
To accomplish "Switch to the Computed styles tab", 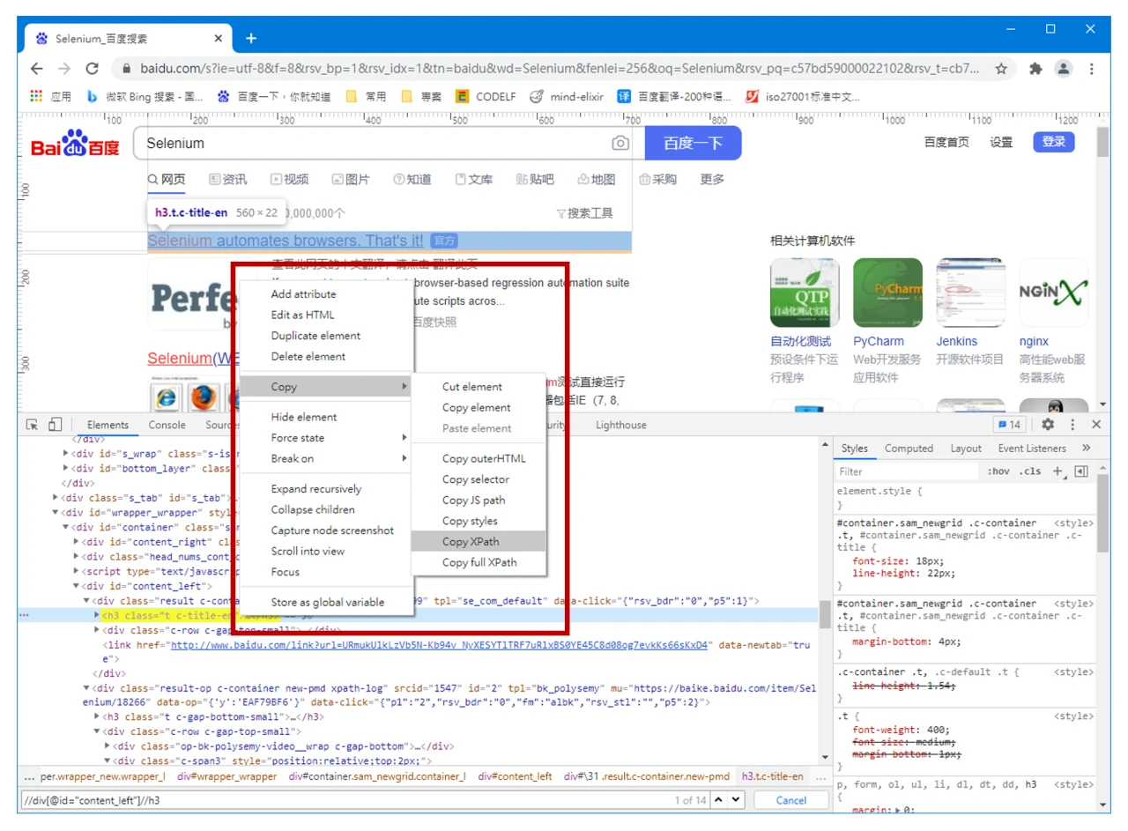I will pos(909,449).
